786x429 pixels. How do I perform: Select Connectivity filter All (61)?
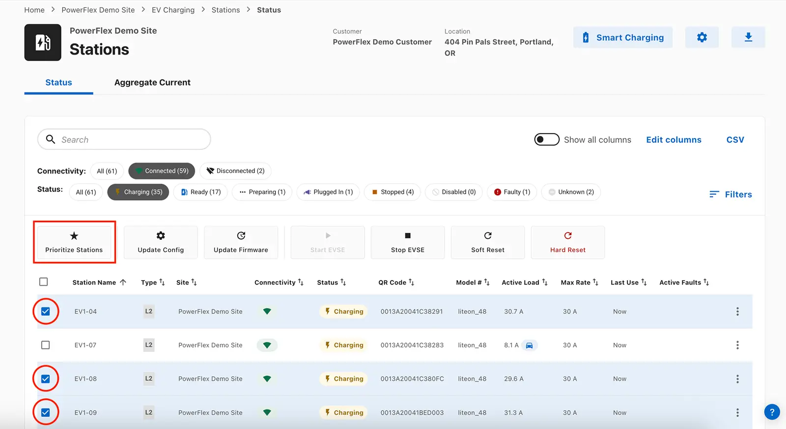[x=107, y=171]
